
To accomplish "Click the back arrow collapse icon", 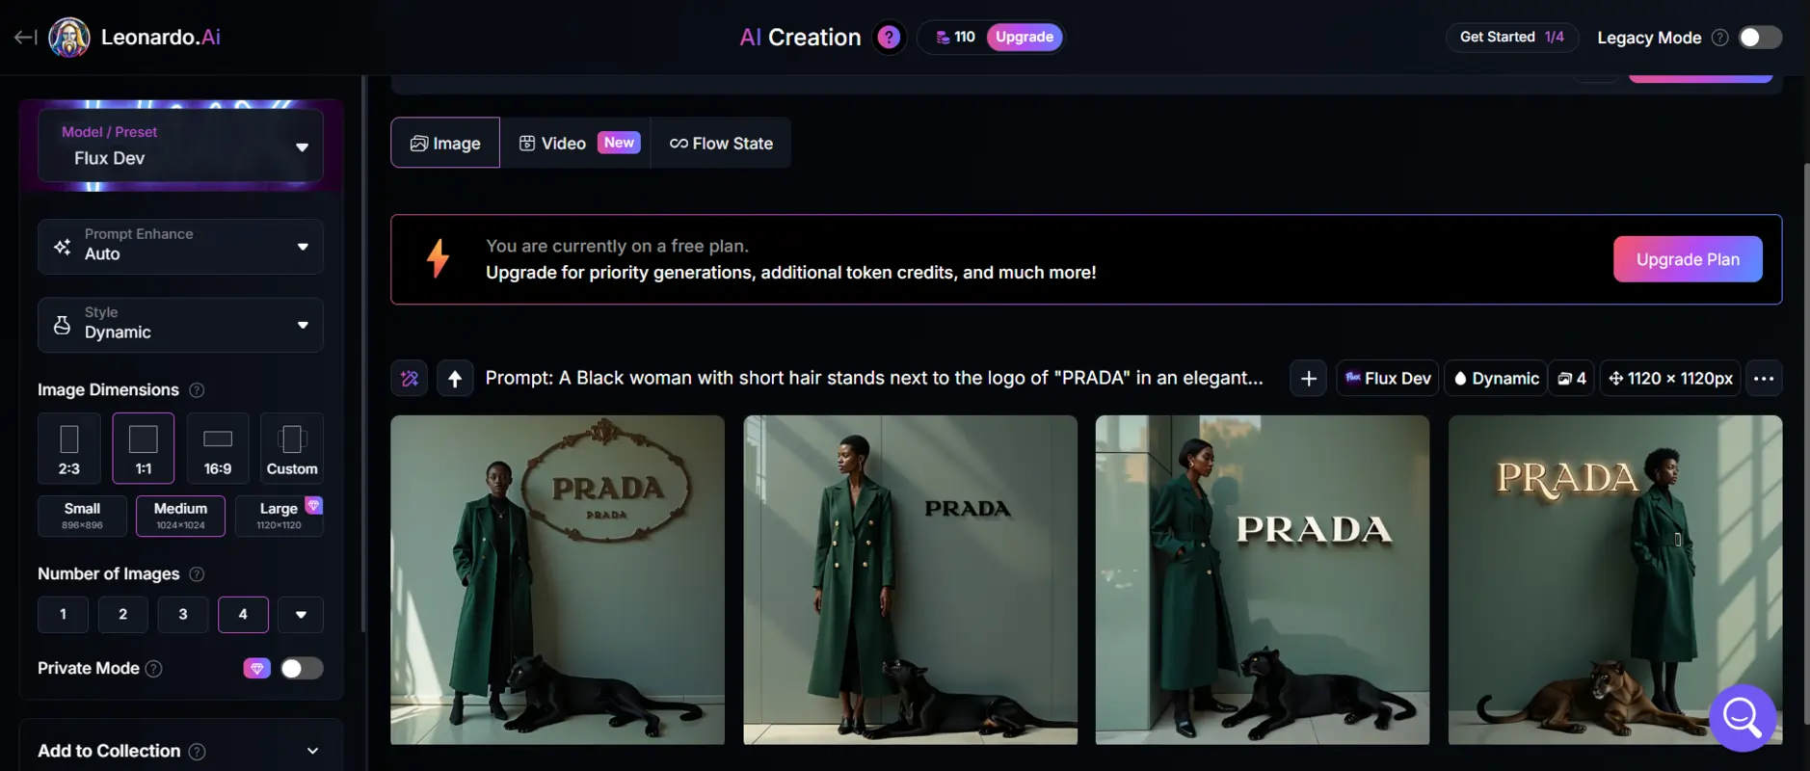I will pyautogui.click(x=25, y=37).
